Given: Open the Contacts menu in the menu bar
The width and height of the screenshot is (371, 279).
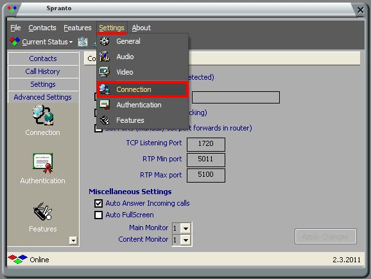Looking at the screenshot, I should coord(42,28).
